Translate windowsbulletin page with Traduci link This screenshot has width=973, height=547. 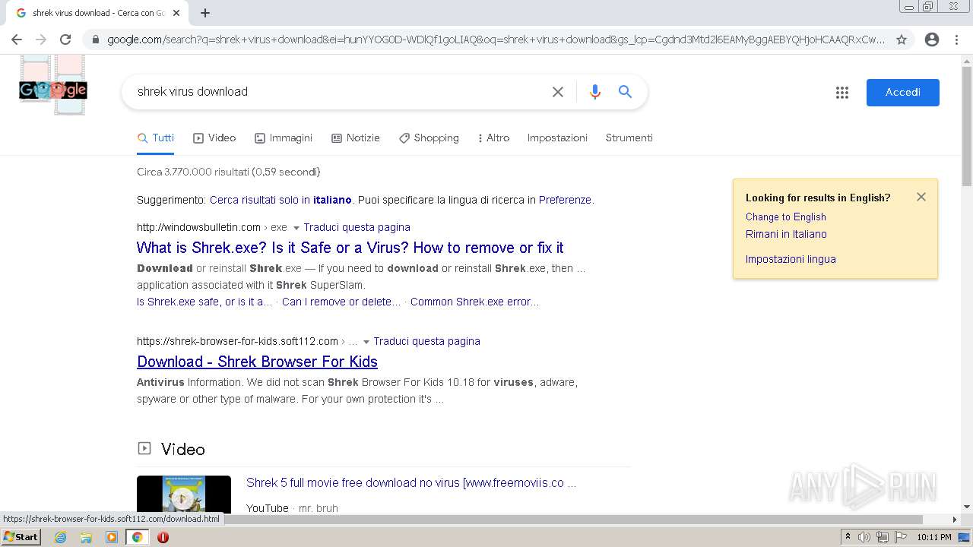(357, 227)
